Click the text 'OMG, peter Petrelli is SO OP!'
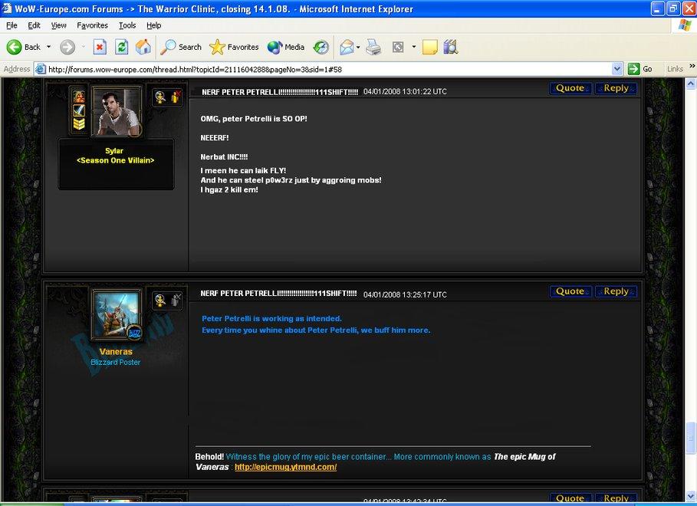Viewport: 697px width, 506px height. (x=254, y=119)
